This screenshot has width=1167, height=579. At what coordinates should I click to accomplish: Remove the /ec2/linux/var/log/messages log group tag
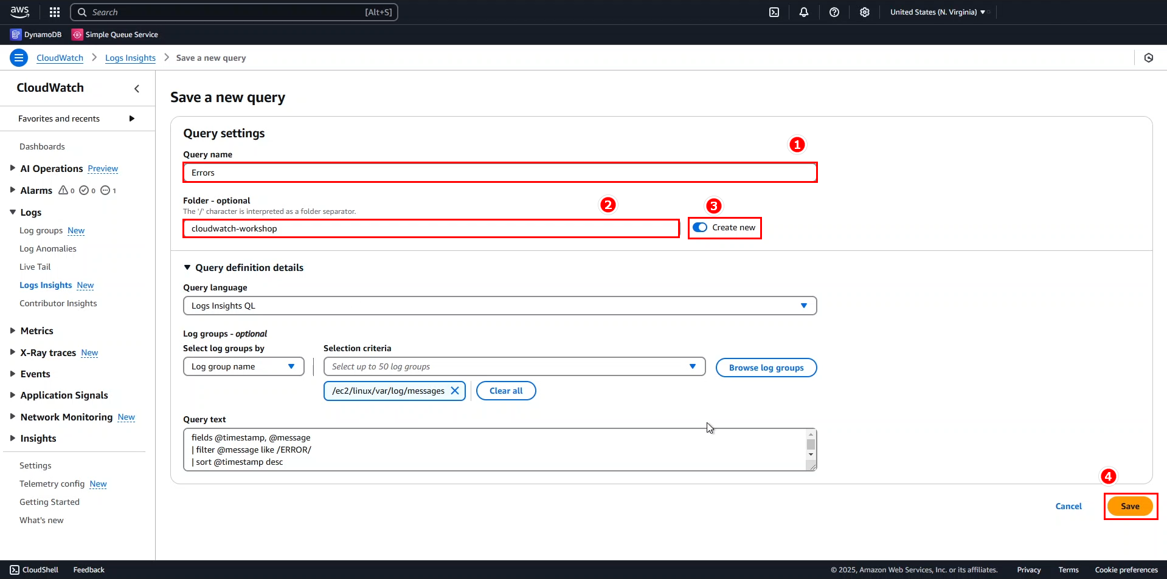[455, 391]
